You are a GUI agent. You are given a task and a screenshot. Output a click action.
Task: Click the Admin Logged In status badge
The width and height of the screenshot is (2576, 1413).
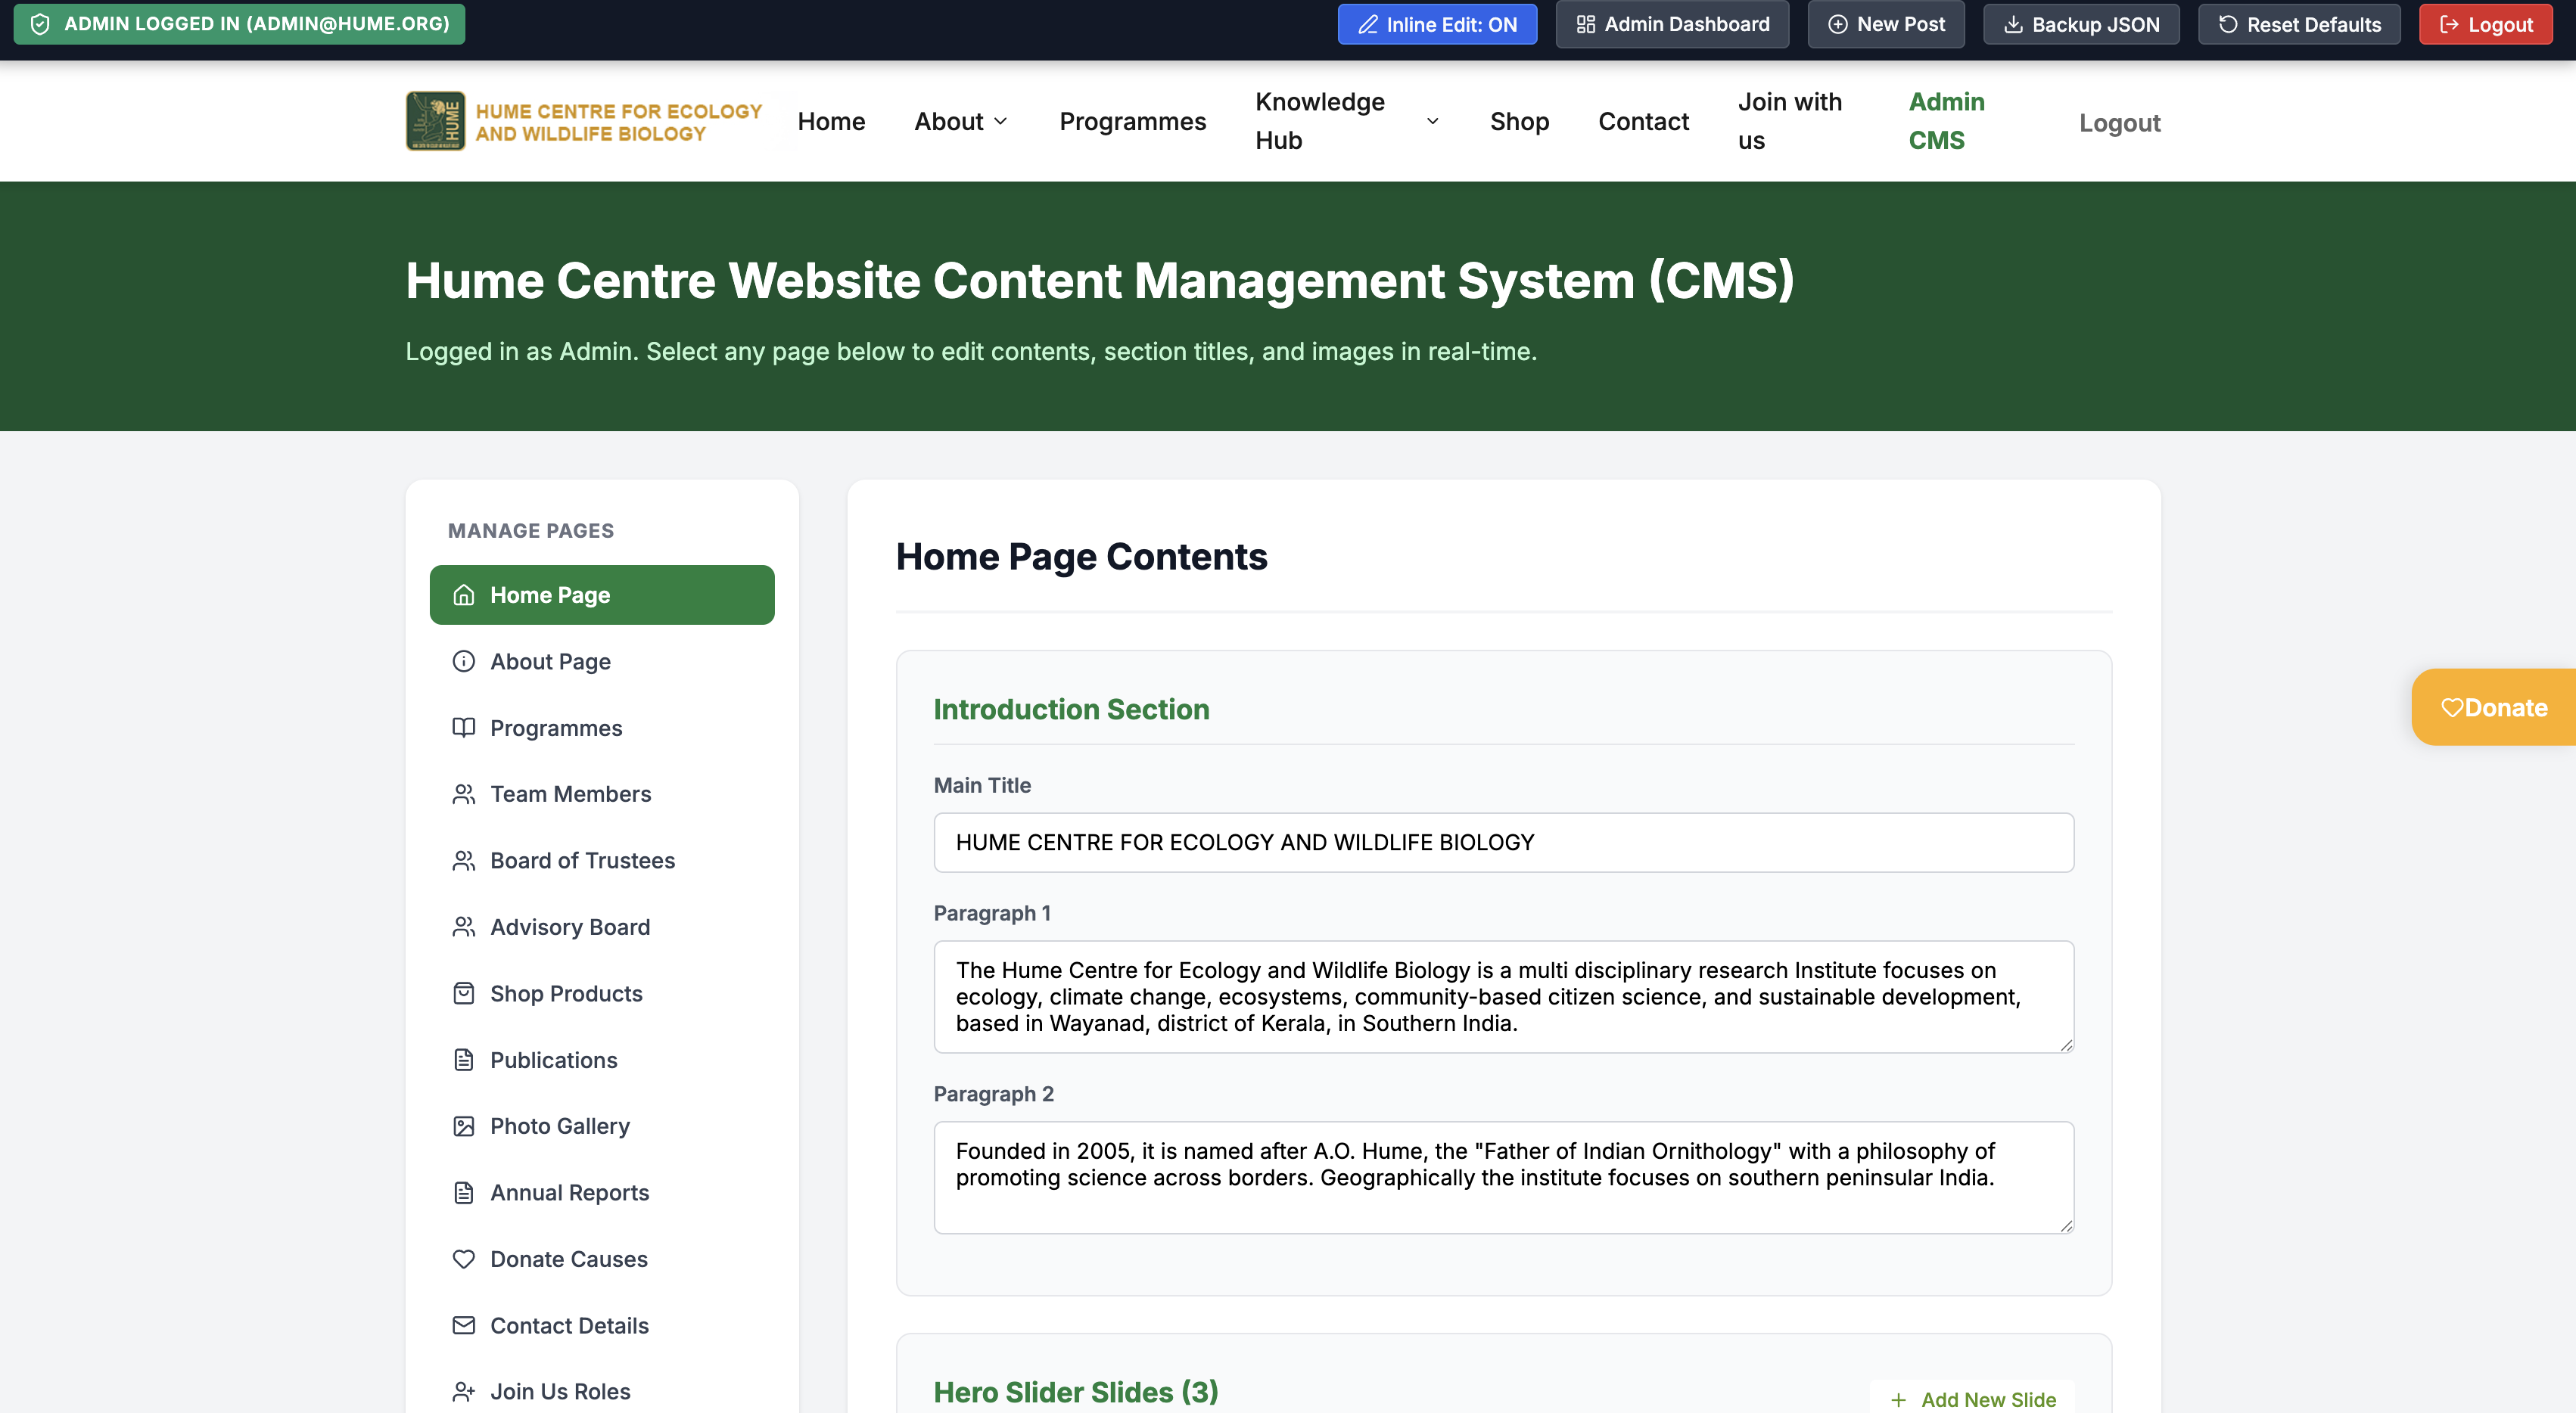pos(239,24)
